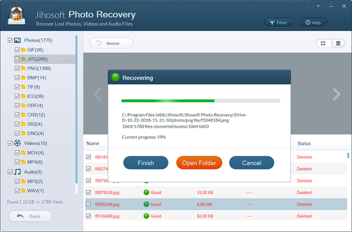Click the SR2 folder icon

23,124
